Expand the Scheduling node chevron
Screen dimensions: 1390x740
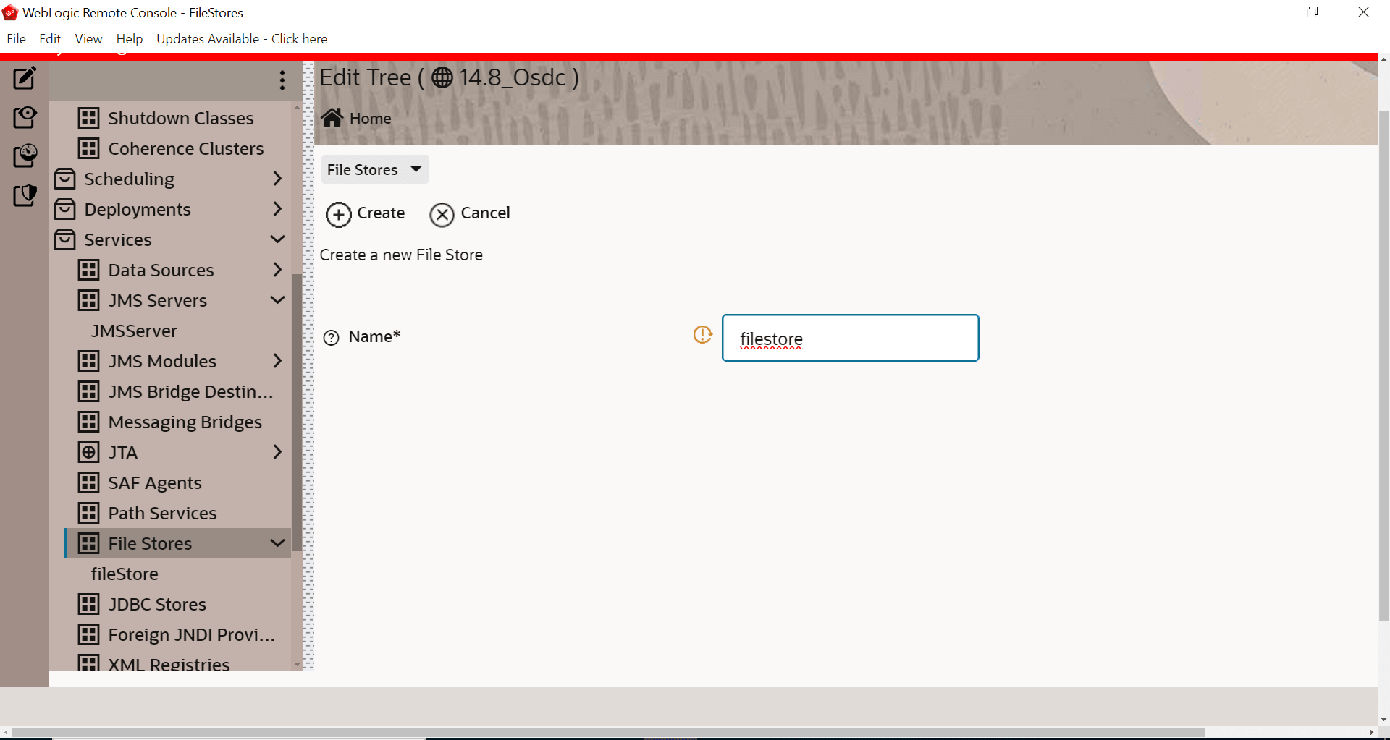point(277,178)
